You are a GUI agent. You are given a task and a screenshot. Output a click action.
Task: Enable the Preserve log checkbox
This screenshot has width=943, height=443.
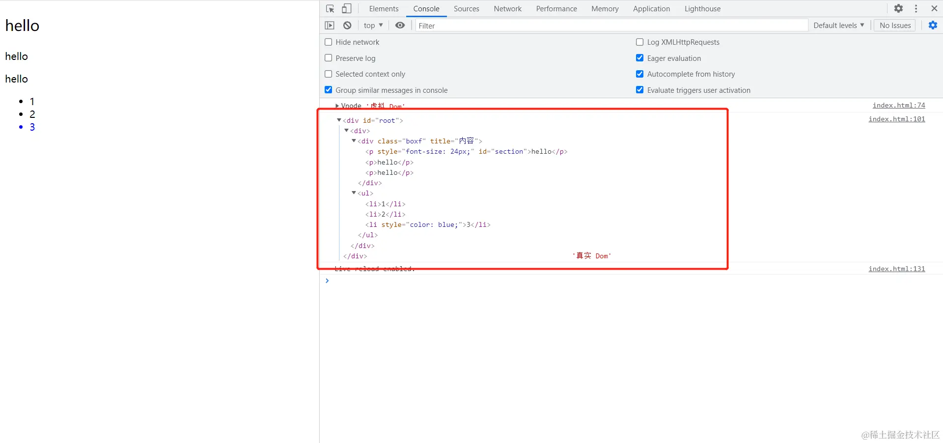pyautogui.click(x=329, y=58)
